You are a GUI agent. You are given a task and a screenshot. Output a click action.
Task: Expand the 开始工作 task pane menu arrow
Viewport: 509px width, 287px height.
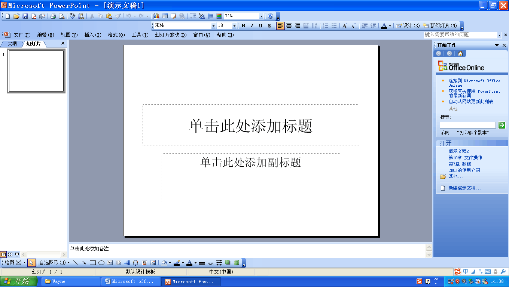497,45
